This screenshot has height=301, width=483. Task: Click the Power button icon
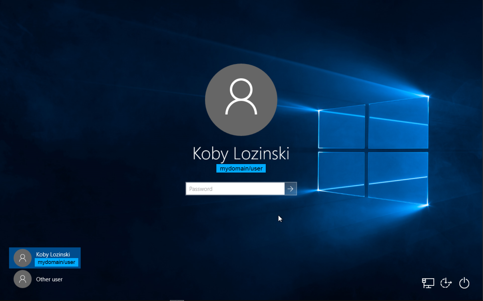[464, 283]
